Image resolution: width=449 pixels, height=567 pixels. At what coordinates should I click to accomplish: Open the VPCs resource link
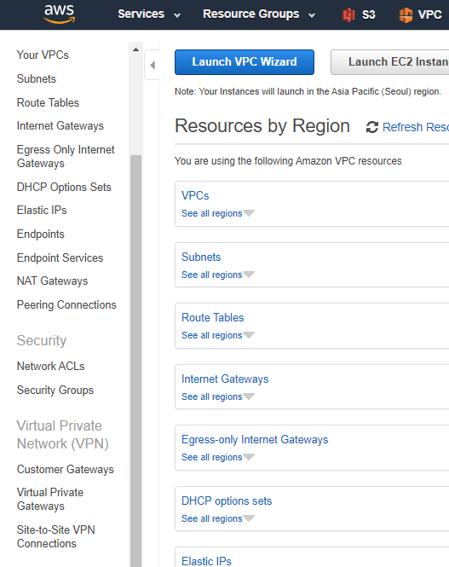pos(195,195)
